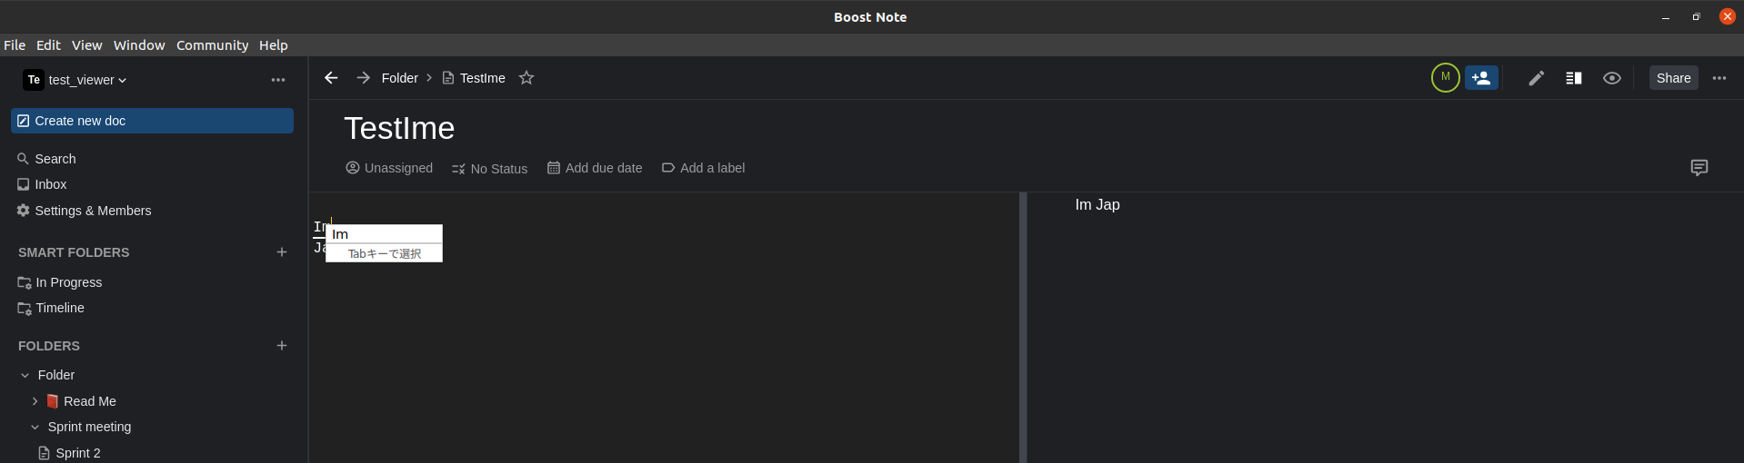Switch to the pencil edit mode
The width and height of the screenshot is (1744, 463).
(1536, 78)
